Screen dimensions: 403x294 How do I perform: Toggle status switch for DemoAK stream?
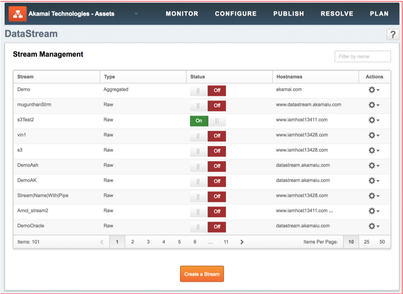[208, 181]
